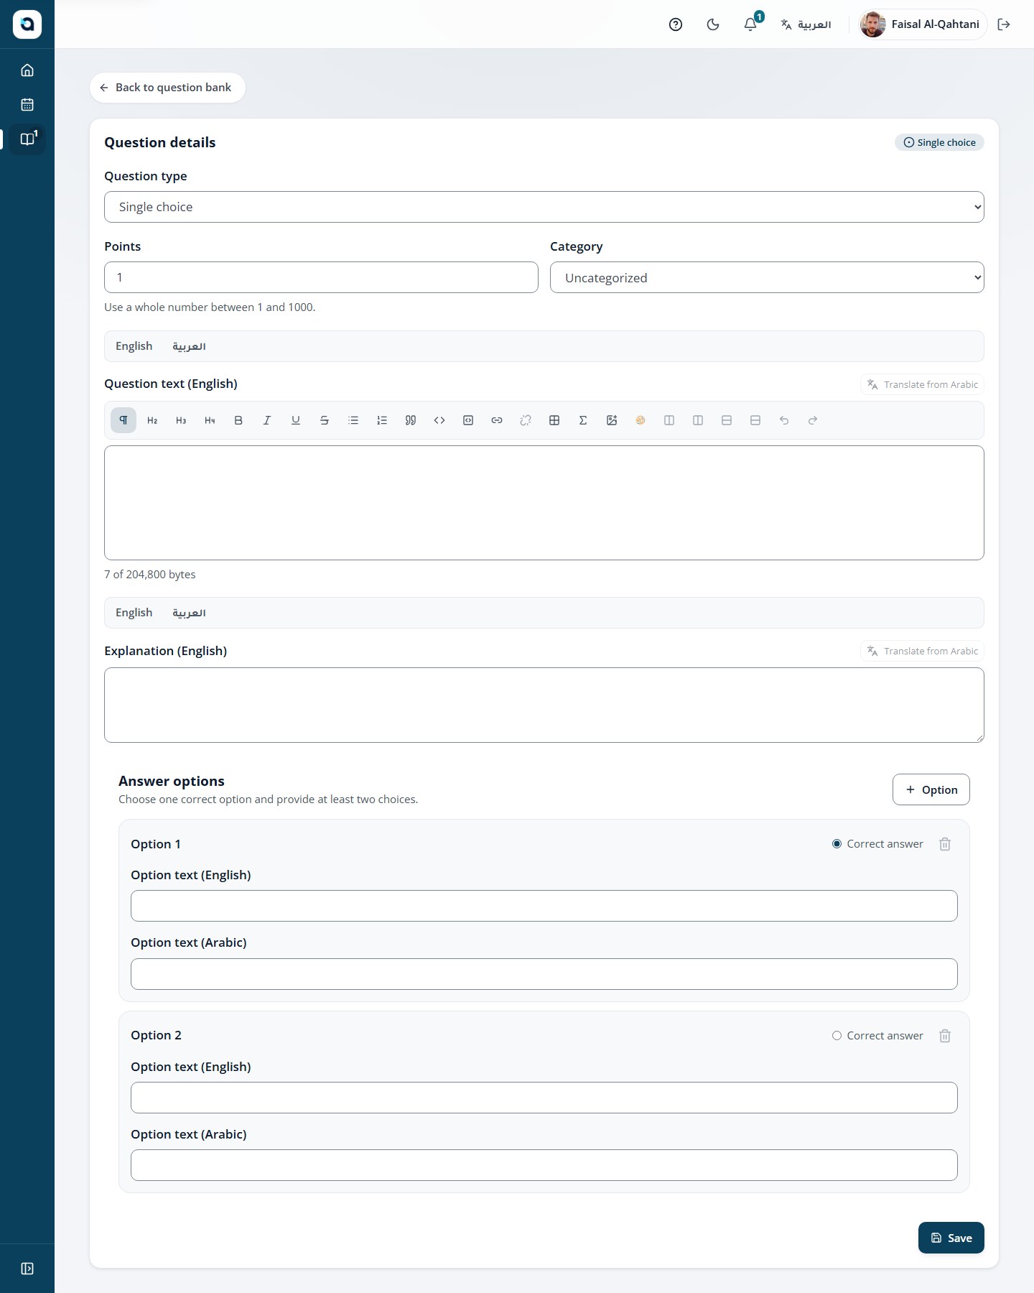Viewport: 1034px width, 1293px height.
Task: Save the question
Action: pos(951,1238)
